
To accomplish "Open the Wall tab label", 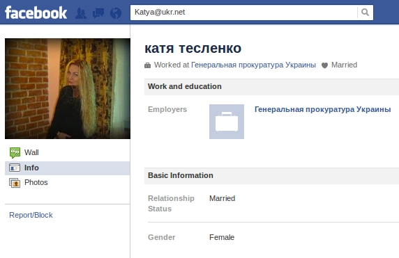I will coord(31,152).
